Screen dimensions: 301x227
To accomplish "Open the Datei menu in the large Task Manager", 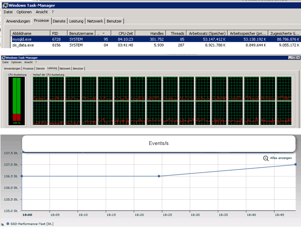I will click(x=8, y=12).
